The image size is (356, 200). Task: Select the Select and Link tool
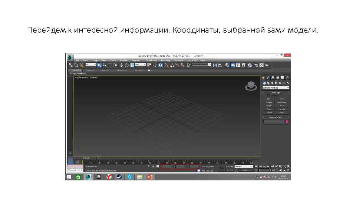coord(70,65)
